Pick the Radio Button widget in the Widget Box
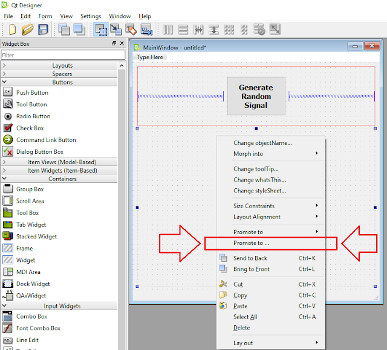Viewport: 387px width, 350px height. point(33,116)
